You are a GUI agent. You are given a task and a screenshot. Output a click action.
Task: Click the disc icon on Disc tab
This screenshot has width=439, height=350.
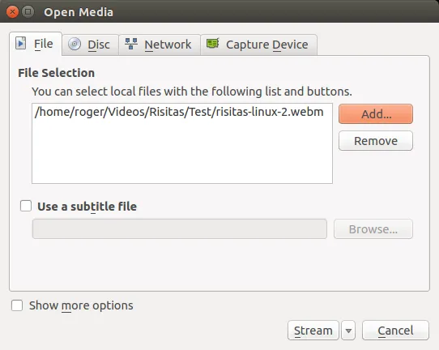pyautogui.click(x=75, y=44)
